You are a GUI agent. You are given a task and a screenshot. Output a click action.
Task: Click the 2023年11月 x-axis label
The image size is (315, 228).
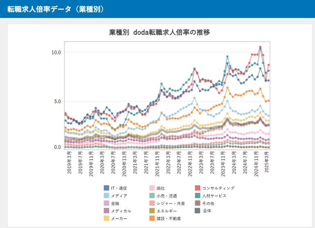coord(223,164)
